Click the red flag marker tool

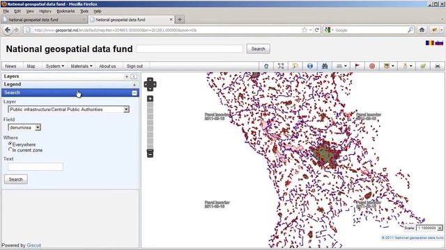coord(357,66)
